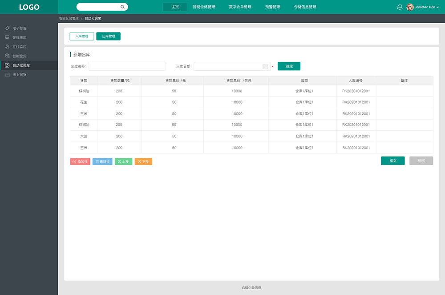Focus the 出库日期 date field
This screenshot has width=445, height=295.
click(x=232, y=66)
